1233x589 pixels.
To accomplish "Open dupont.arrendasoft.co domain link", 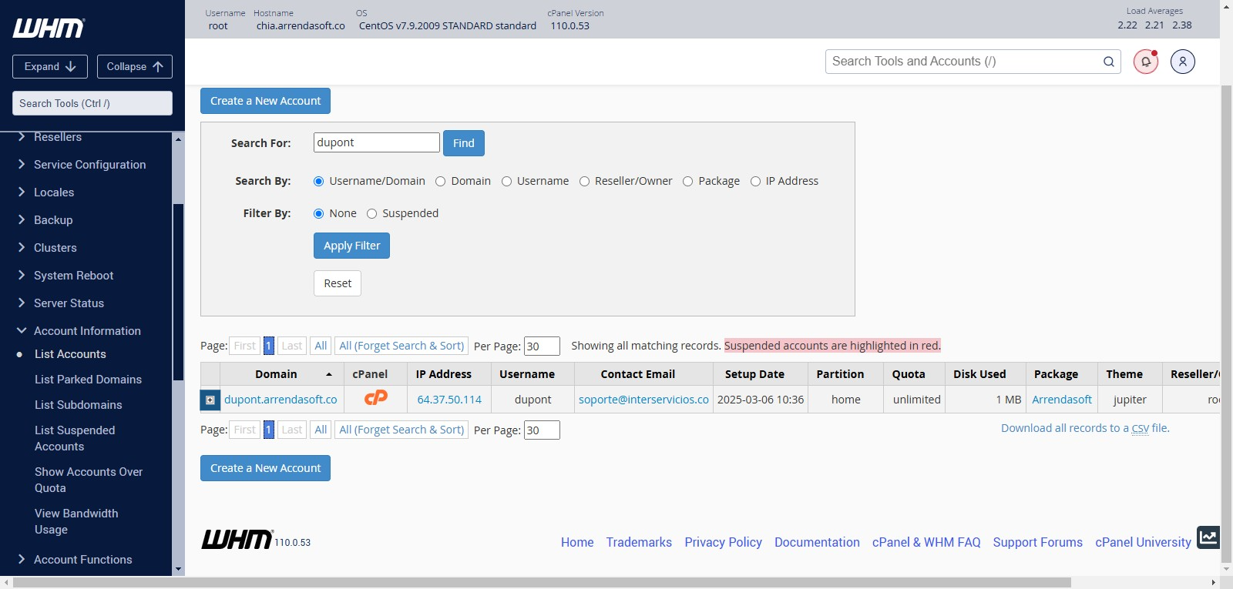I will coord(281,400).
